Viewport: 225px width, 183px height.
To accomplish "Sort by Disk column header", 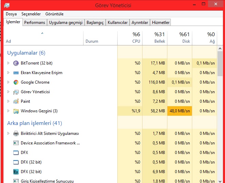I will [180, 38].
